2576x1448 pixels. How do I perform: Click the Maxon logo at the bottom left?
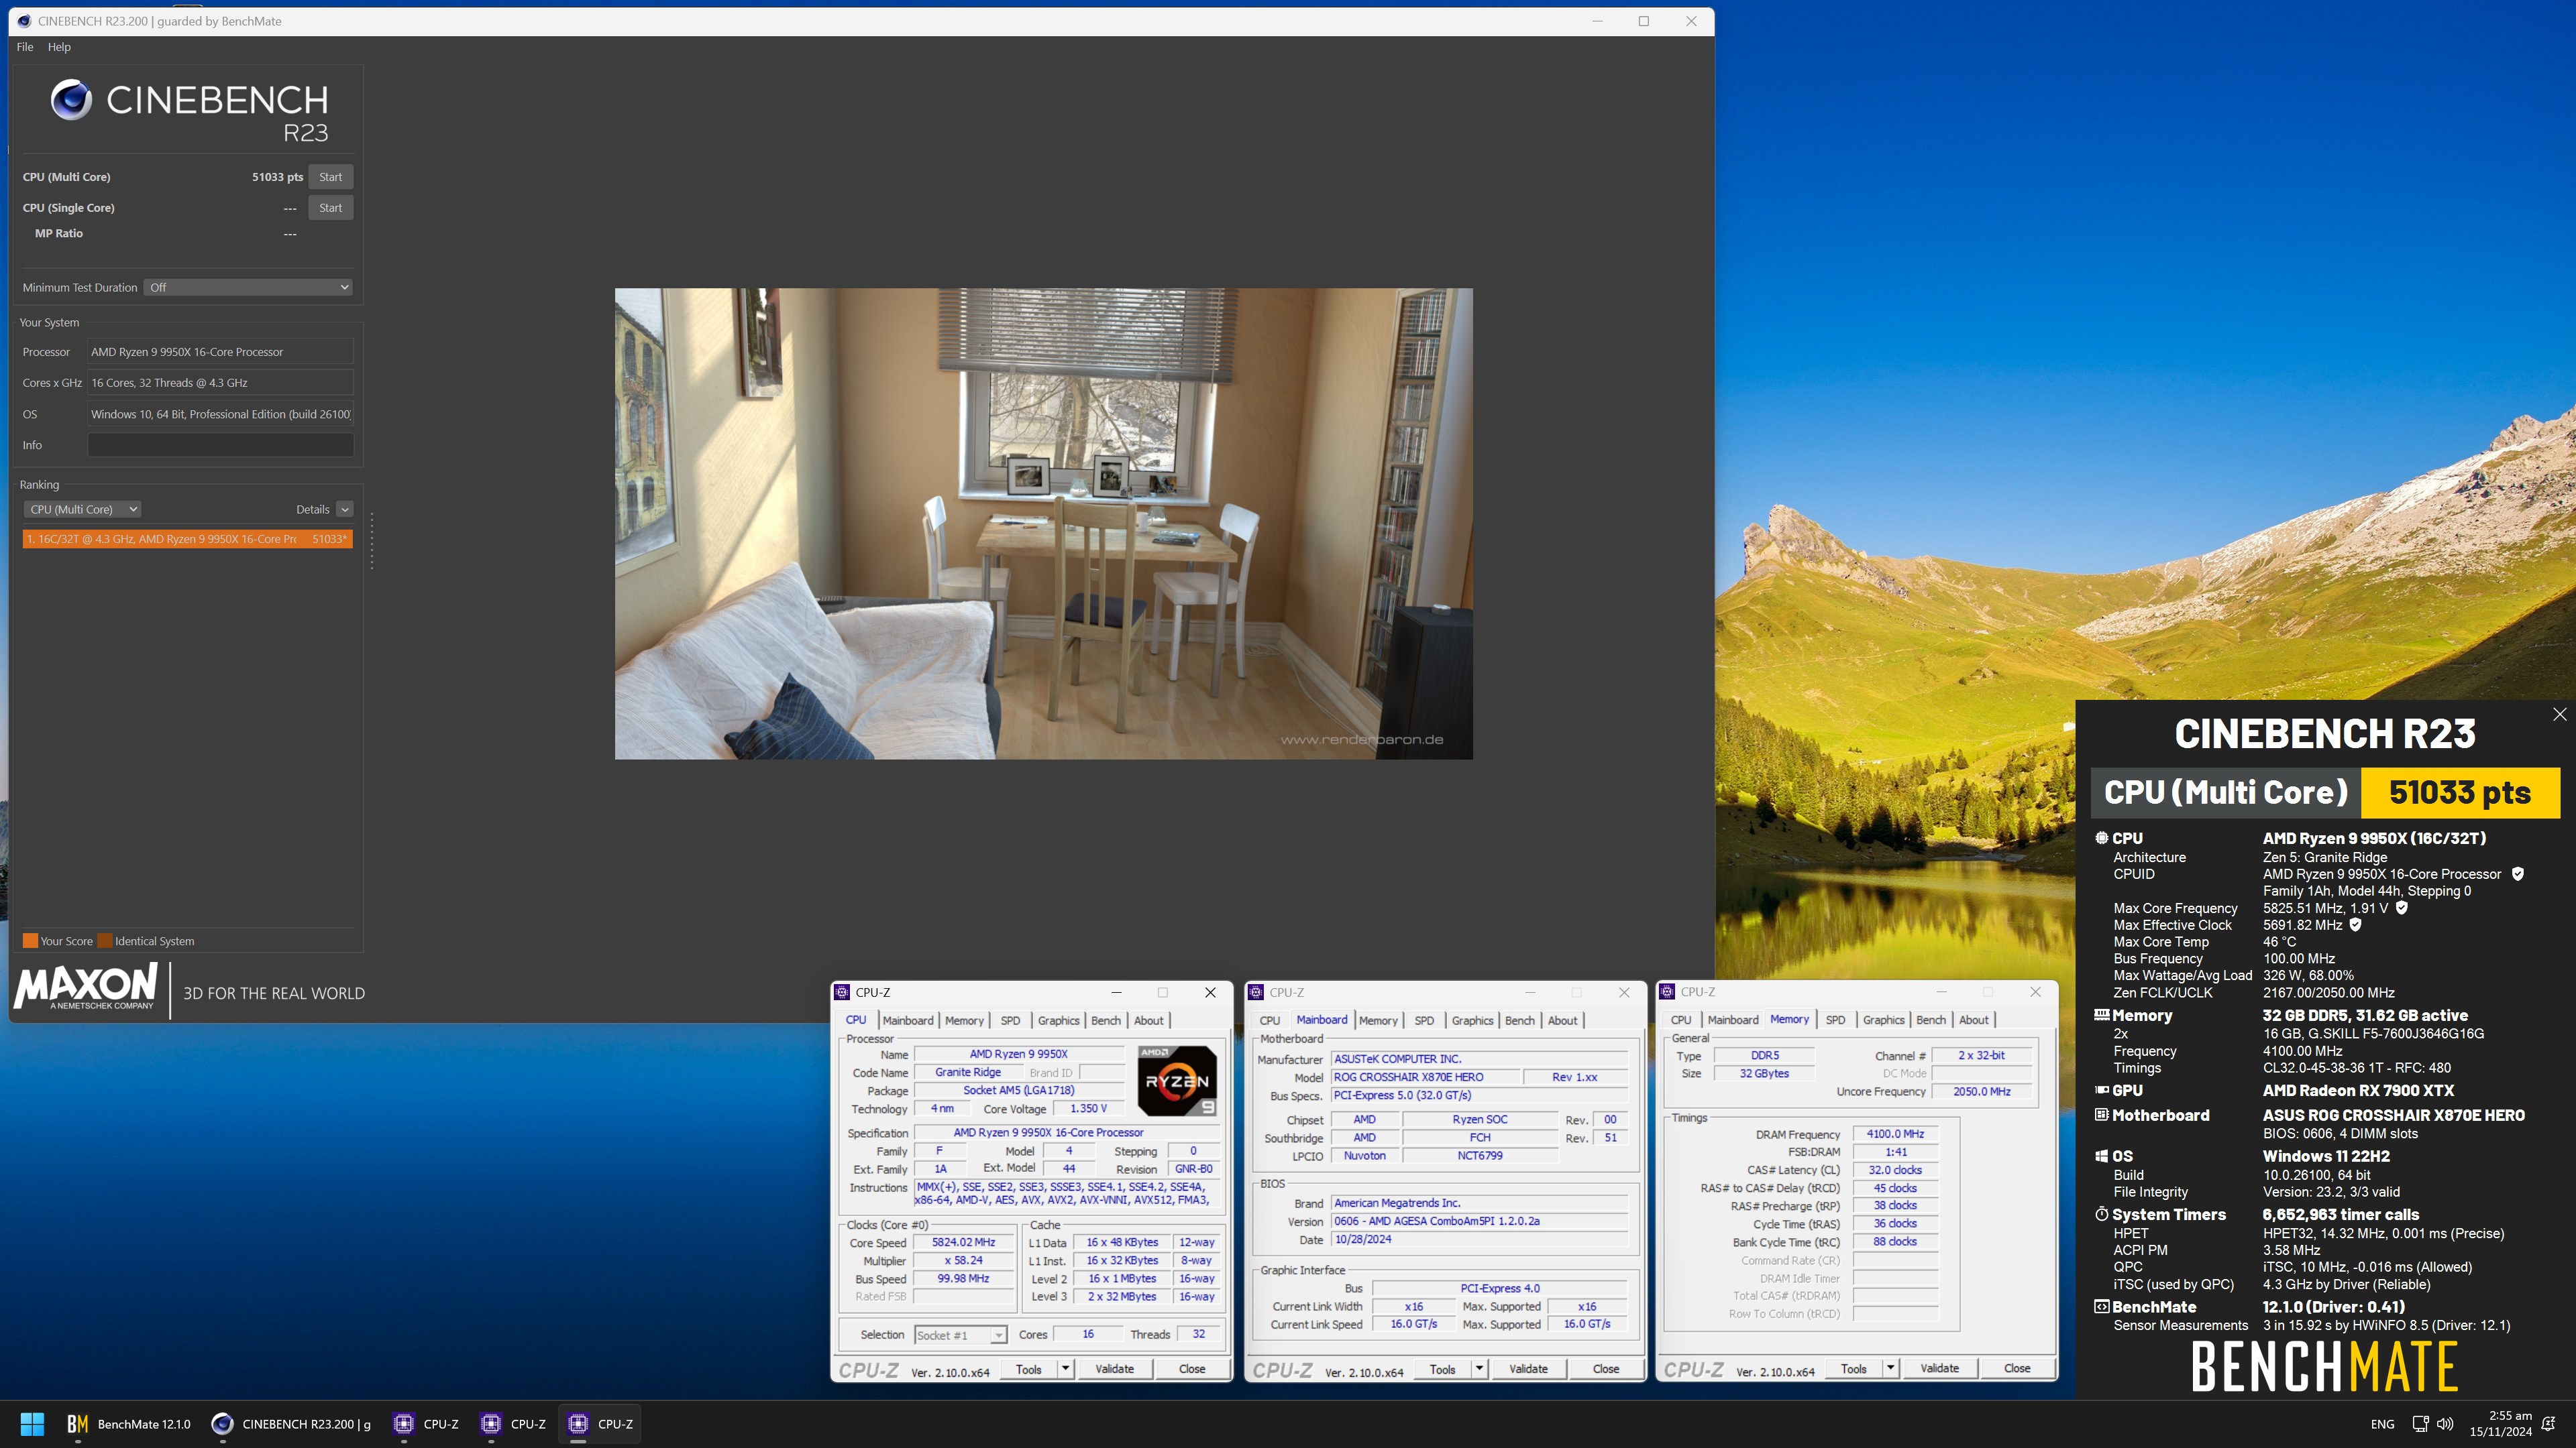point(85,988)
